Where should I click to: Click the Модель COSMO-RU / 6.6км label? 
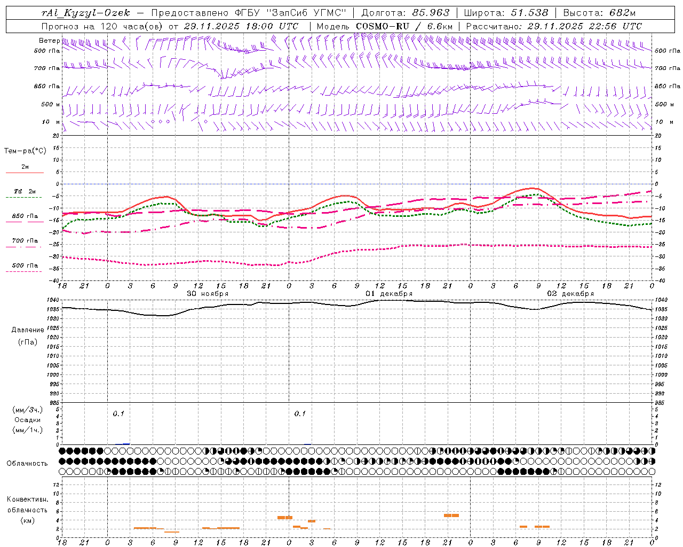[x=384, y=26]
